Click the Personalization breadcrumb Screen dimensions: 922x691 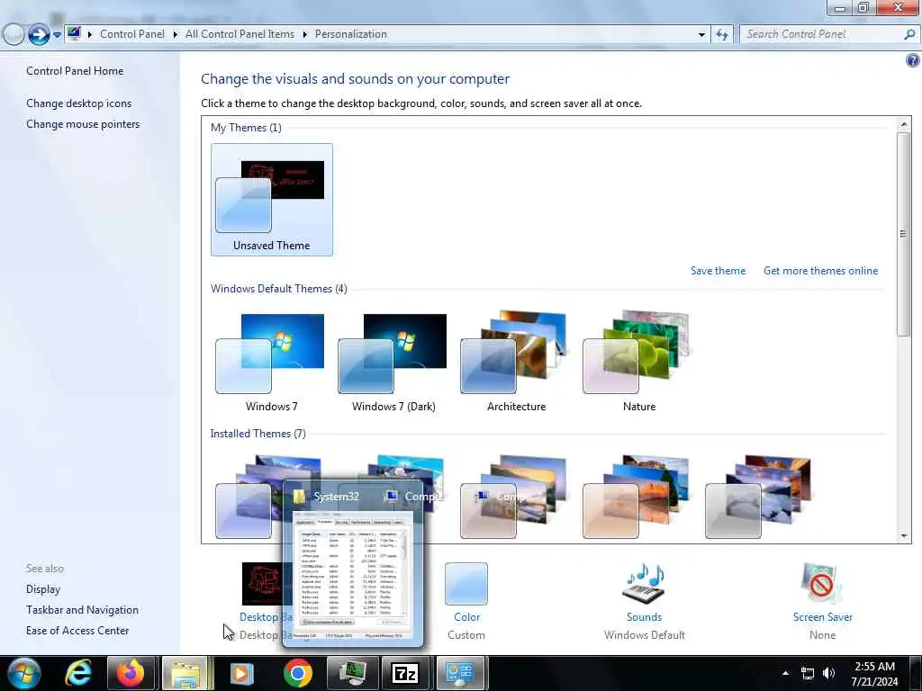(351, 34)
